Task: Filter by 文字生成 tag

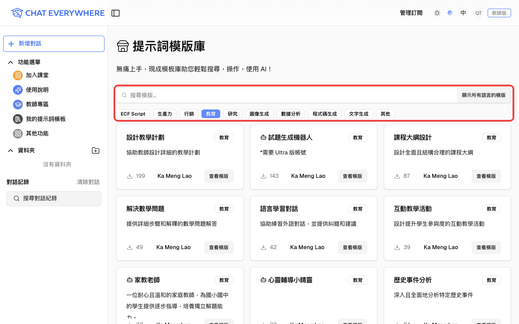Action: pos(359,114)
